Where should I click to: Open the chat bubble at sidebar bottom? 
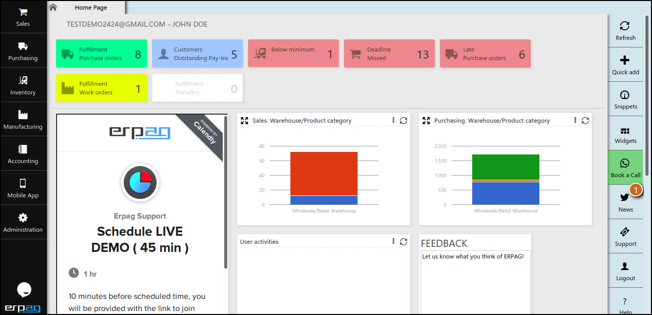[x=24, y=290]
